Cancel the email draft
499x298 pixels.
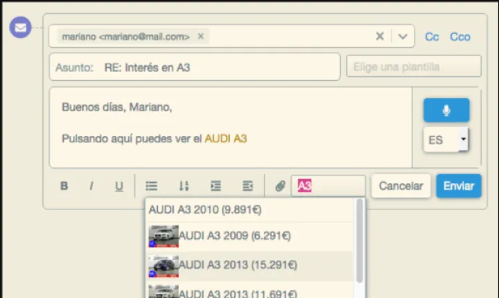(401, 186)
